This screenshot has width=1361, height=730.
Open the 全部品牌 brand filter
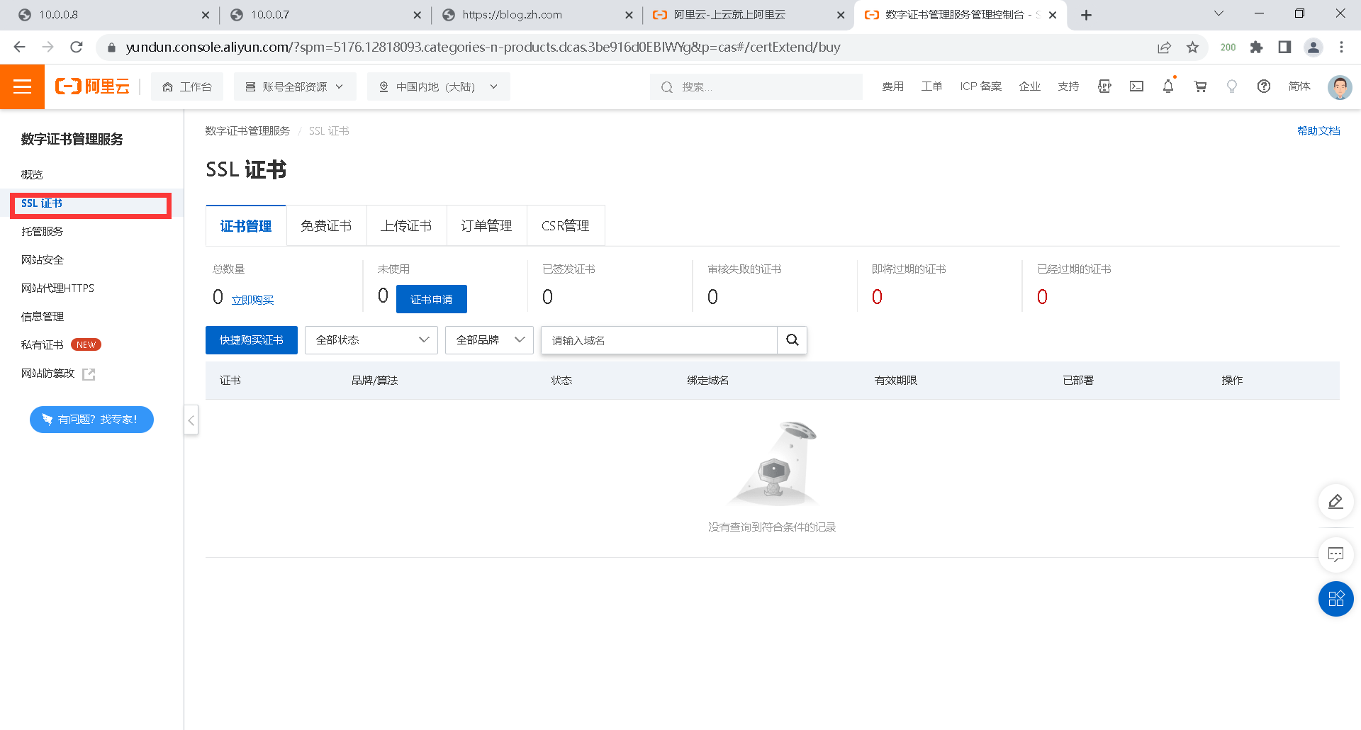489,340
